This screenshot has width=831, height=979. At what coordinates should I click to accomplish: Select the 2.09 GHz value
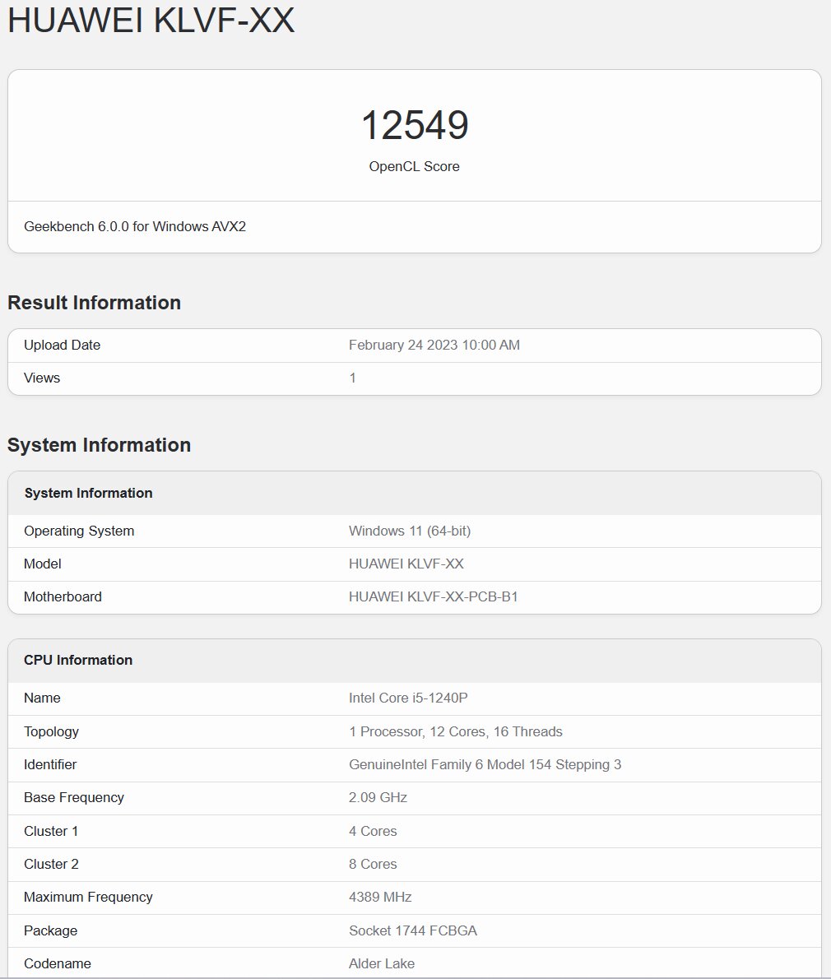coord(378,798)
